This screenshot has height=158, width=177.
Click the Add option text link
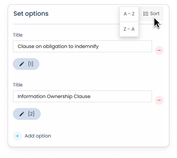coord(38,136)
